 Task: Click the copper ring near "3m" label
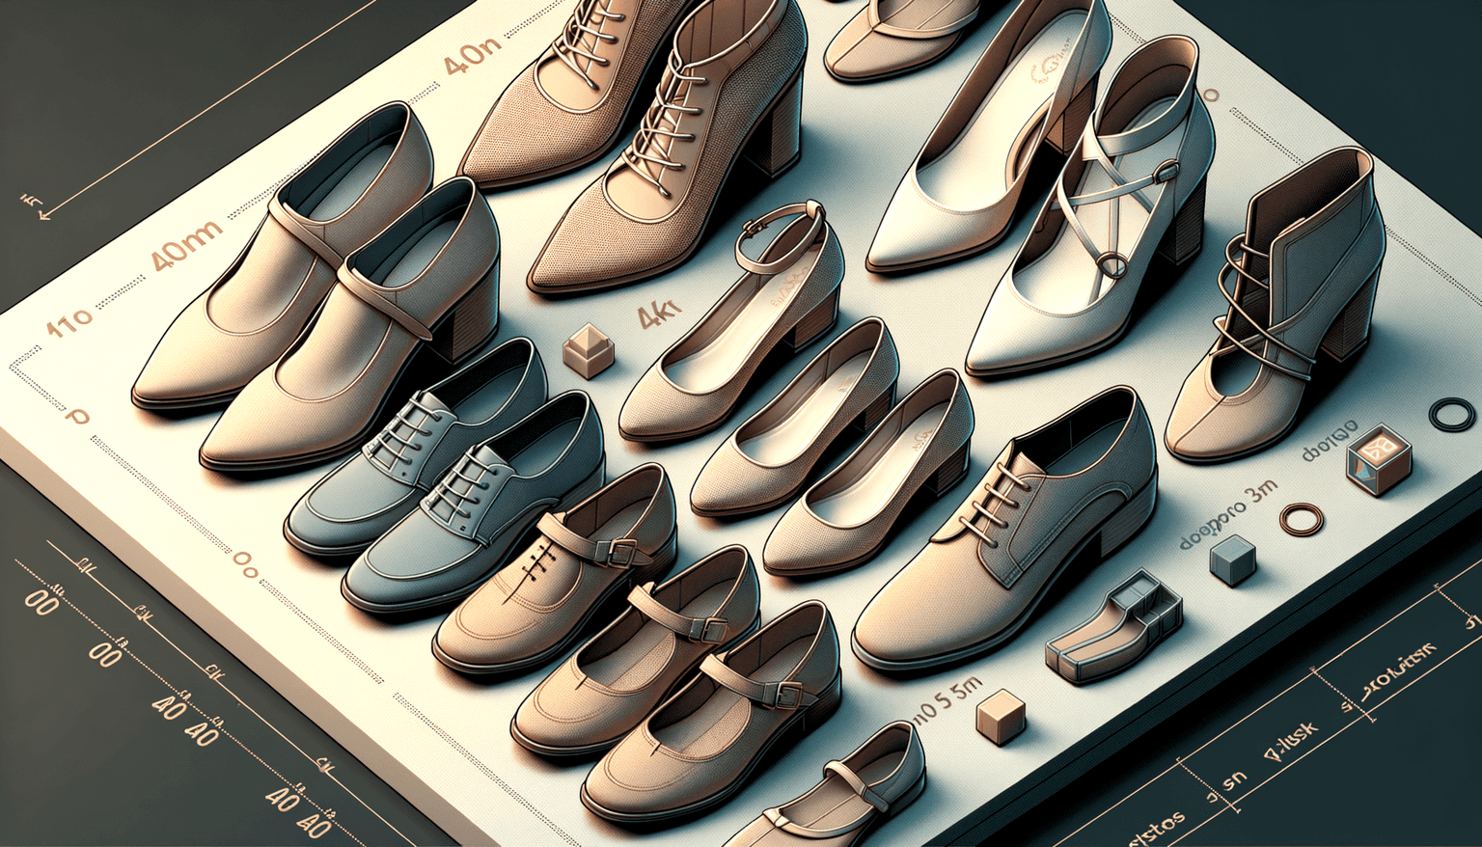[1302, 519]
